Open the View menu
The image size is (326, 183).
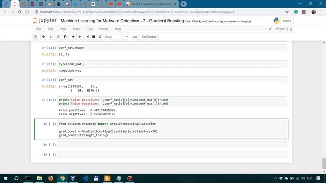click(x=63, y=29)
